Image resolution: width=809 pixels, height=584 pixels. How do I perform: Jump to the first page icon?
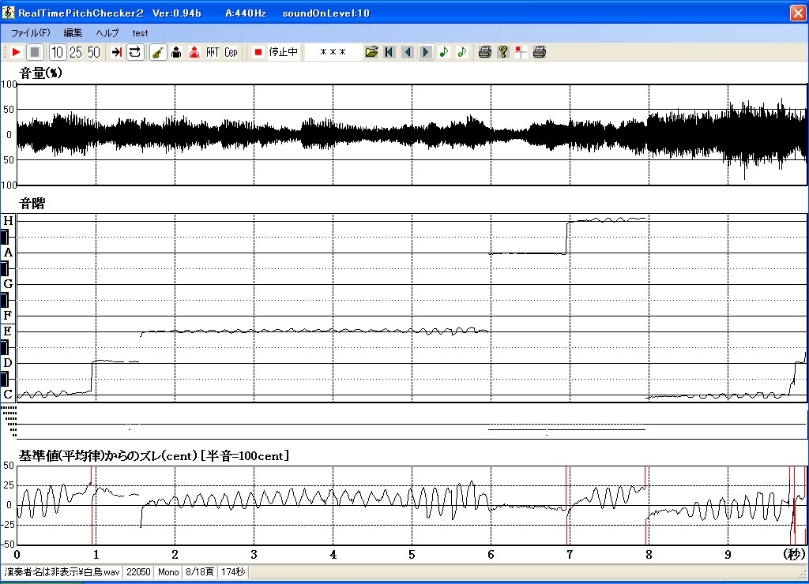[389, 52]
